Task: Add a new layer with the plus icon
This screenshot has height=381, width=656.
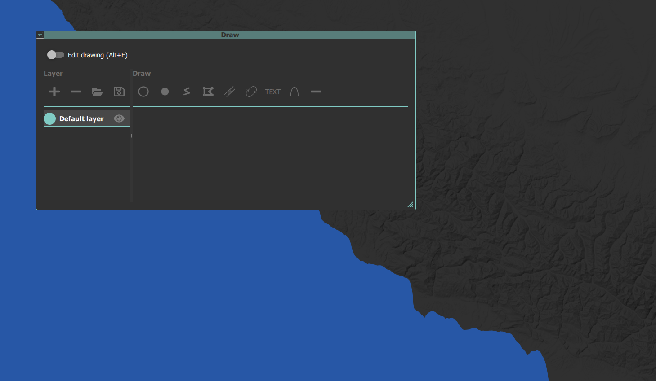Action: pos(54,92)
